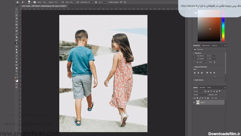Toggle lock all padlock icon
241x136 pixels.
[x=208, y=98]
